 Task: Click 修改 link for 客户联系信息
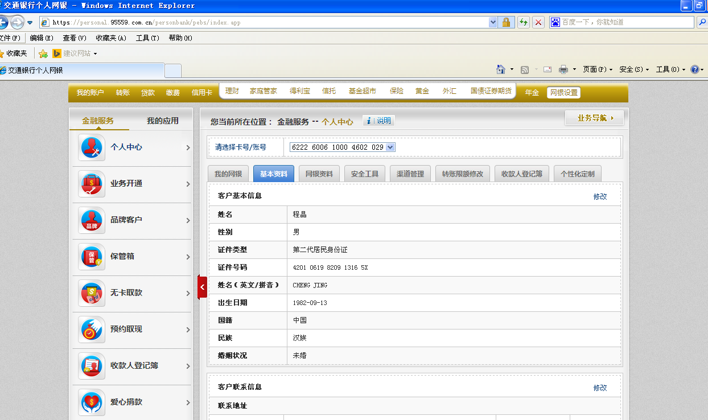600,388
